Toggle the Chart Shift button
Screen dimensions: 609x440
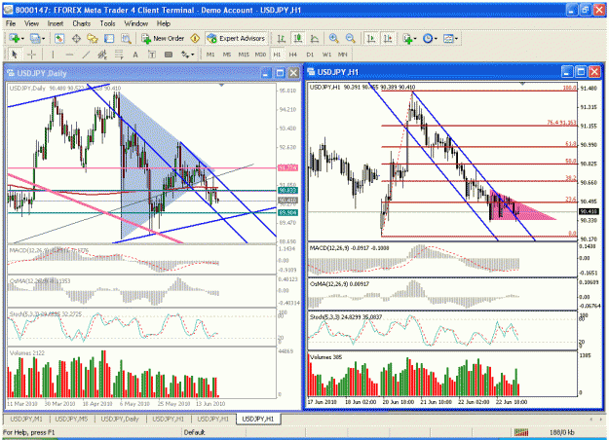pos(388,38)
